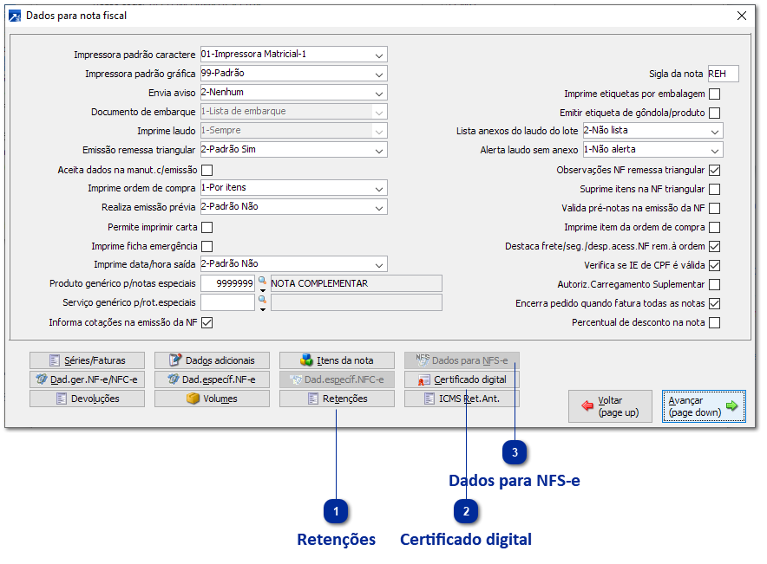767x564 pixels.
Task: Advance with Avançar (page down)
Action: coord(704,406)
